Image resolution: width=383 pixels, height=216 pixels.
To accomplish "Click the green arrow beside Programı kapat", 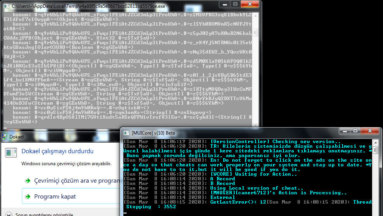I will click(28, 197).
